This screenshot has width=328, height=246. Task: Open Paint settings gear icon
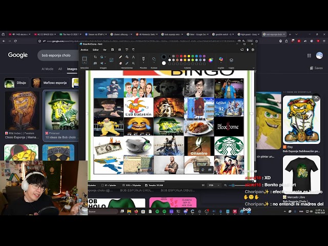[x=253, y=50]
